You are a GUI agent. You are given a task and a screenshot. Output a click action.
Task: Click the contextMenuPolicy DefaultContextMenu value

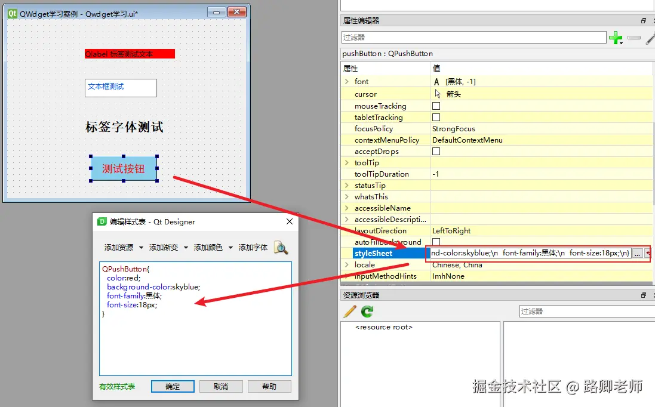(x=468, y=140)
